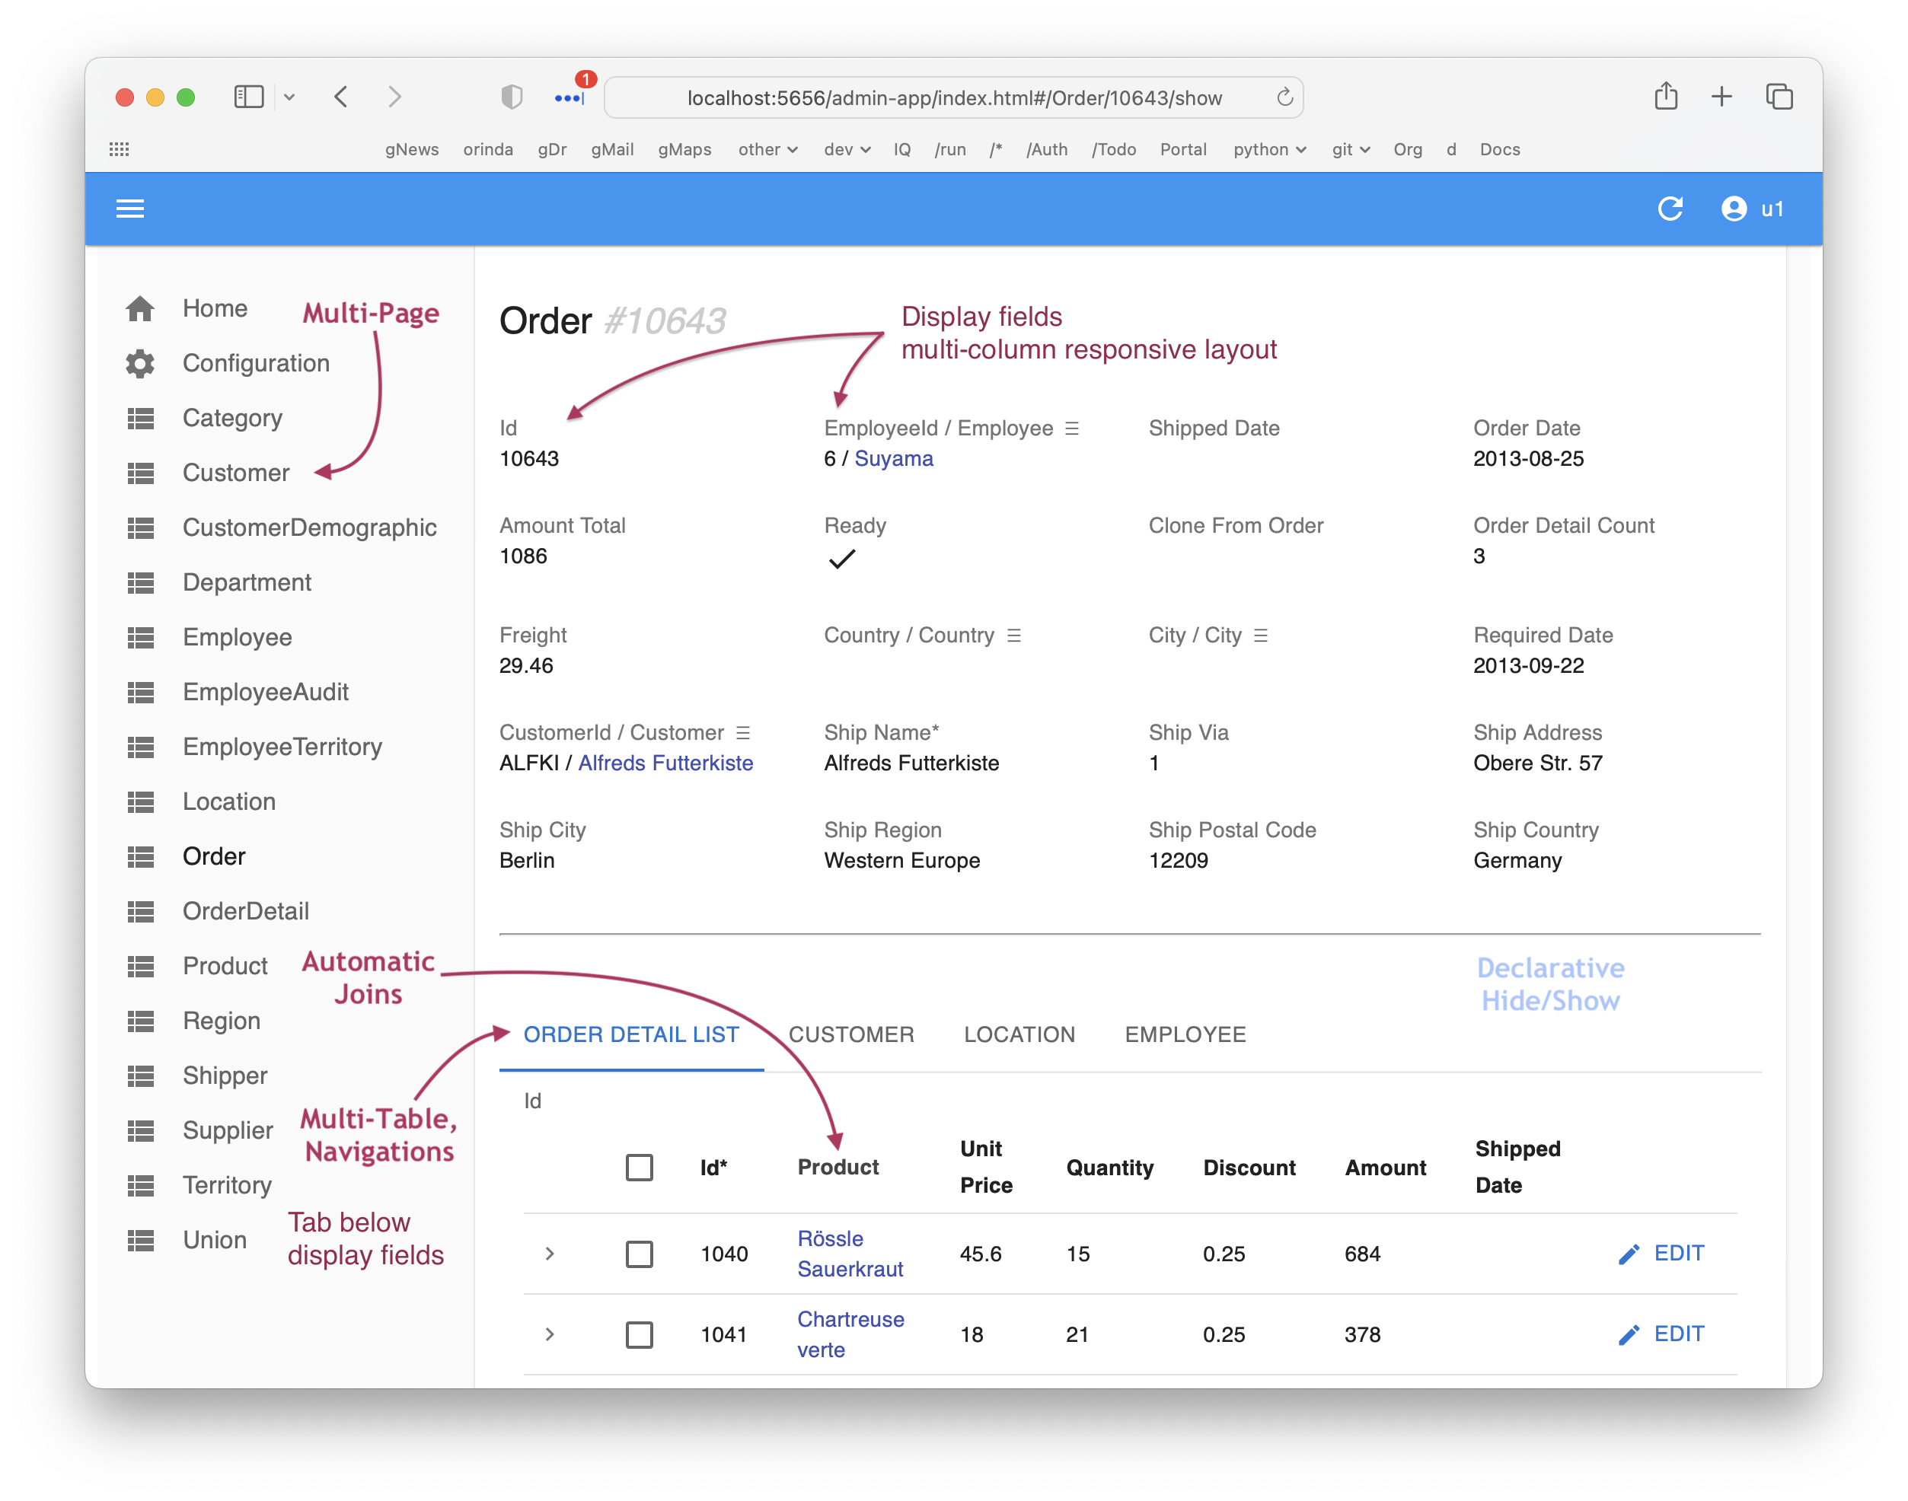Screen dimensions: 1908x1501
Task: Open the hamburger menu in blue app bar
Action: [130, 209]
